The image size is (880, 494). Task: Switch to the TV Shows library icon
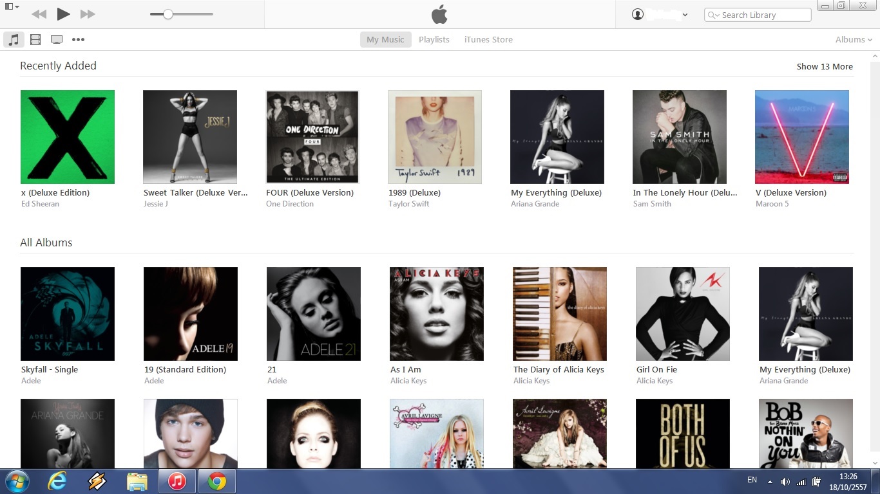[x=57, y=39]
